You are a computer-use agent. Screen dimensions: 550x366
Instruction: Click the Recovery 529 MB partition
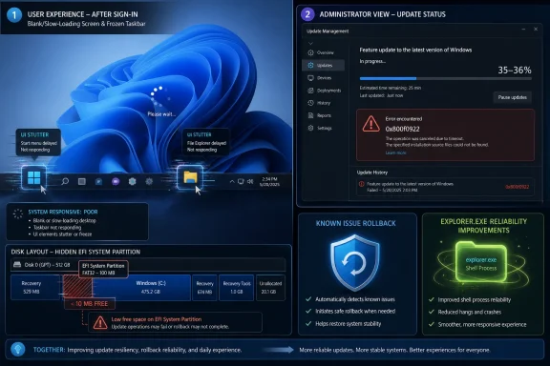coord(35,287)
